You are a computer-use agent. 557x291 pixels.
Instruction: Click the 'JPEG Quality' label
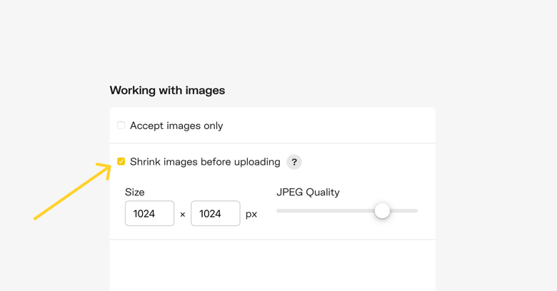(308, 193)
